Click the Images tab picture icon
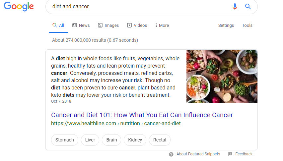Viewport: 283px width, 161px height. 101,25
